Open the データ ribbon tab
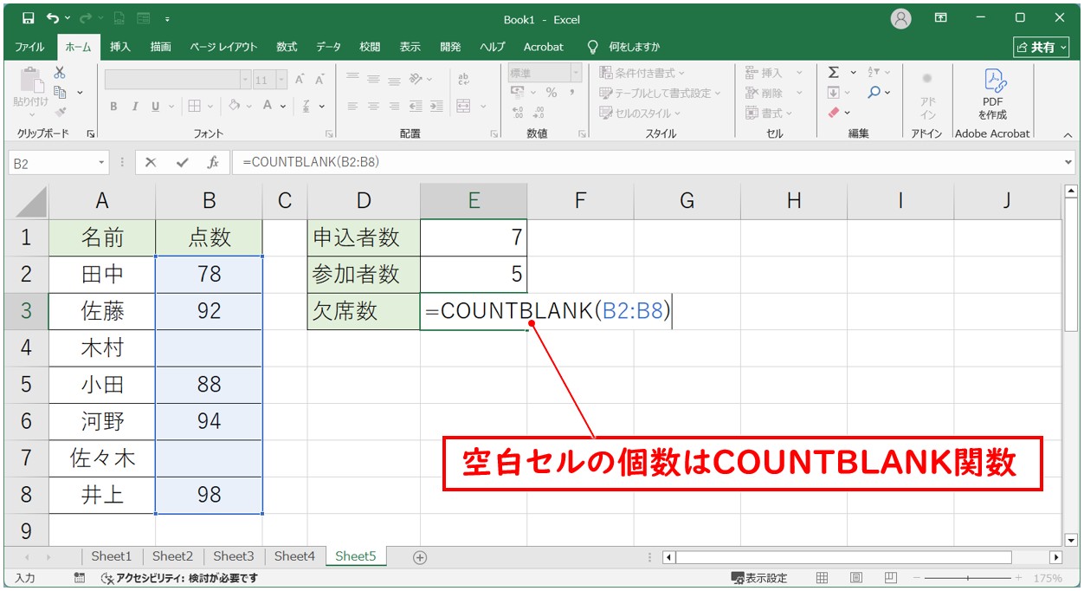Image resolution: width=1084 pixels, height=591 pixels. click(329, 47)
